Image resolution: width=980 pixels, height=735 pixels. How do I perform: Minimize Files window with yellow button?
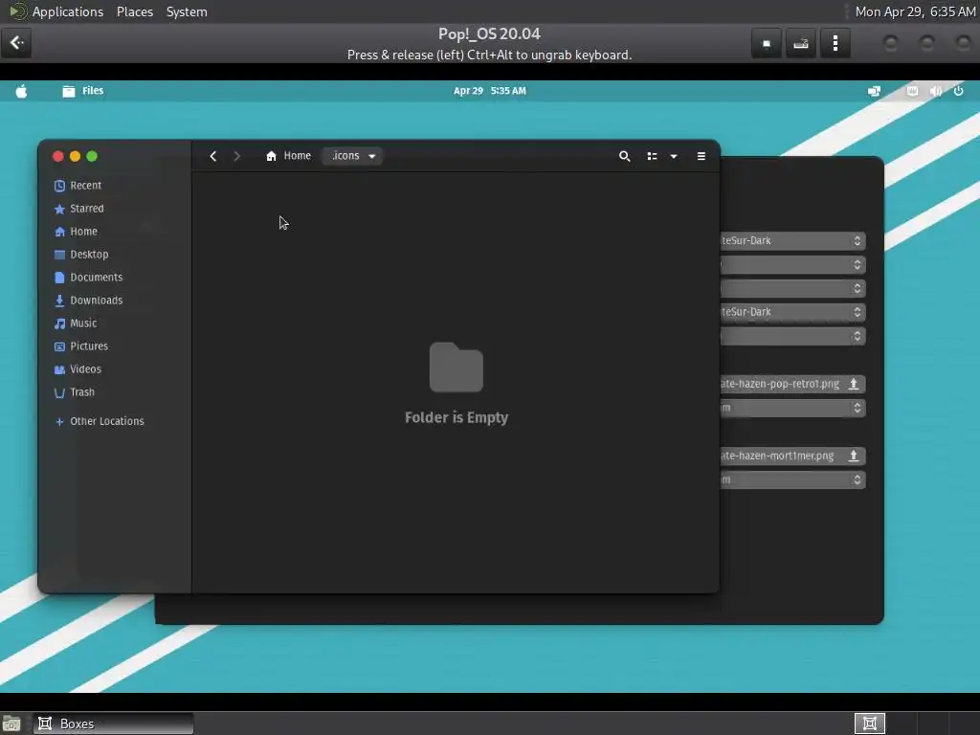(x=75, y=156)
